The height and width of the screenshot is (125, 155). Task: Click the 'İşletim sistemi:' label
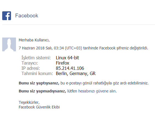click(x=36, y=58)
